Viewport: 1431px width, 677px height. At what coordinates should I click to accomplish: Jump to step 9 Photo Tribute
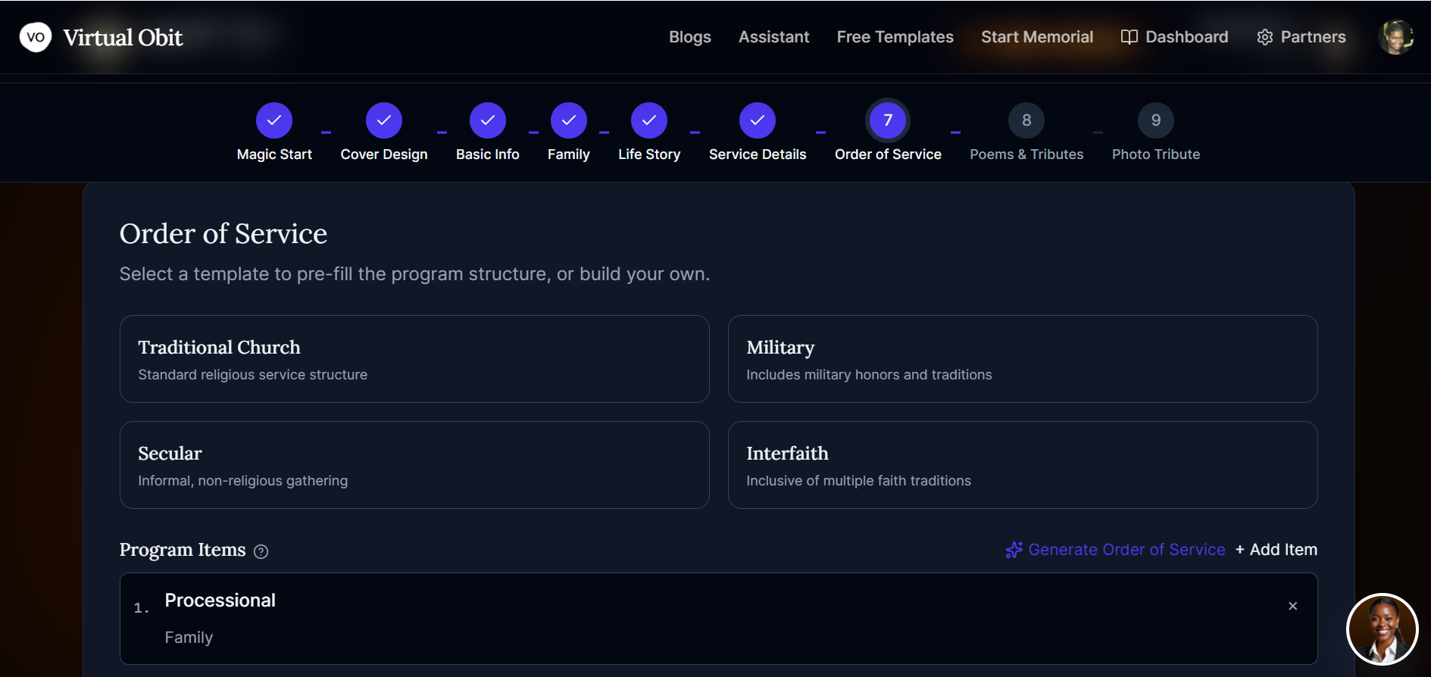tap(1155, 120)
